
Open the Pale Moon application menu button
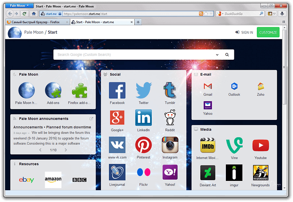coord(20,6)
